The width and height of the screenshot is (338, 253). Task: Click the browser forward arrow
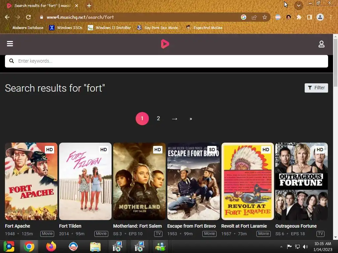coord(18,17)
